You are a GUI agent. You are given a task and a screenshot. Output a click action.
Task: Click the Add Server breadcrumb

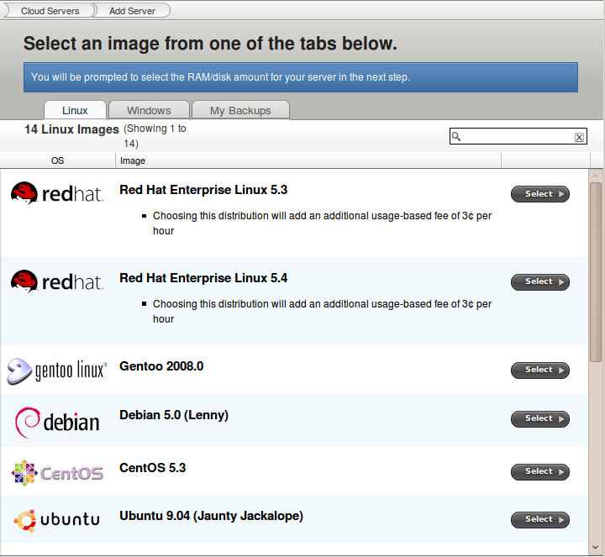[x=132, y=11]
